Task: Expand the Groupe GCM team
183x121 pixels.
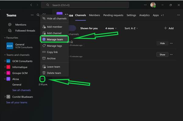Action: [5, 73]
